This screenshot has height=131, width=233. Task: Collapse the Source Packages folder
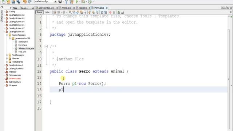pyautogui.click(x=7, y=35)
